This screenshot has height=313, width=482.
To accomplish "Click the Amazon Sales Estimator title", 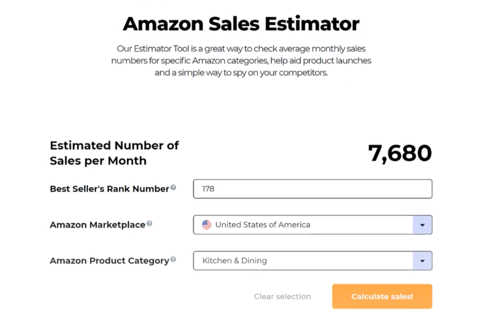I will 241,23.
